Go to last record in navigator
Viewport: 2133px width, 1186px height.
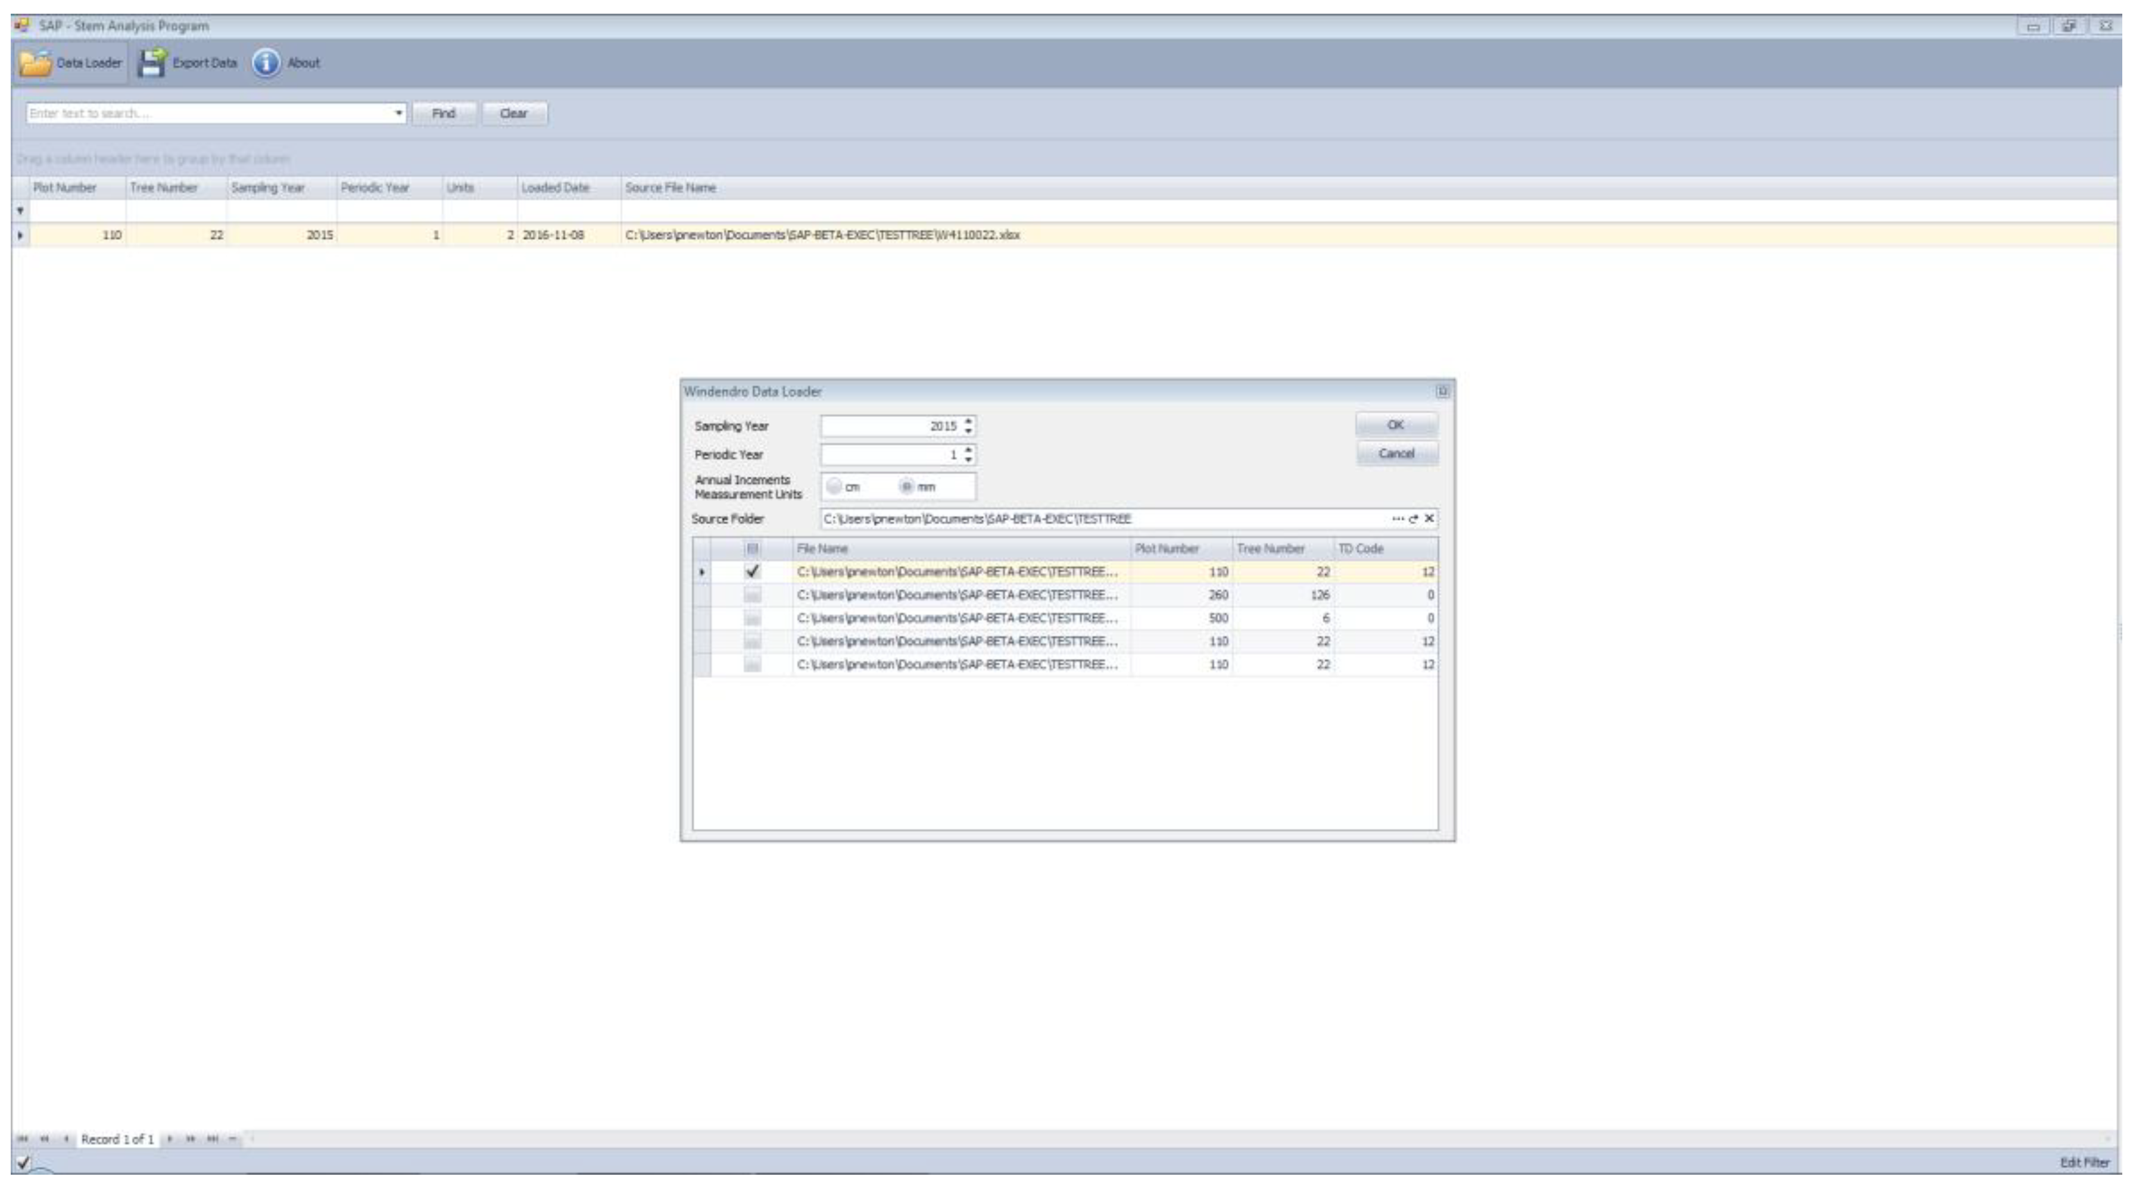212,1139
